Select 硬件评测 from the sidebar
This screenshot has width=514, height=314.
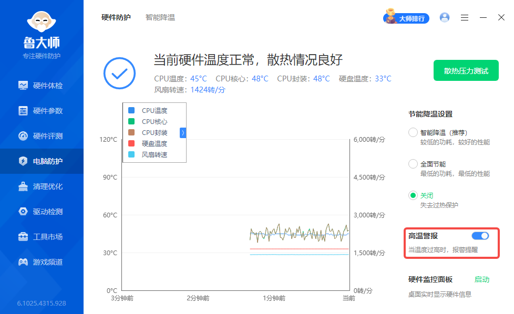tap(41, 135)
